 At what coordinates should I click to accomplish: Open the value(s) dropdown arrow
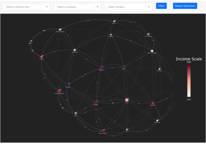click(x=149, y=7)
